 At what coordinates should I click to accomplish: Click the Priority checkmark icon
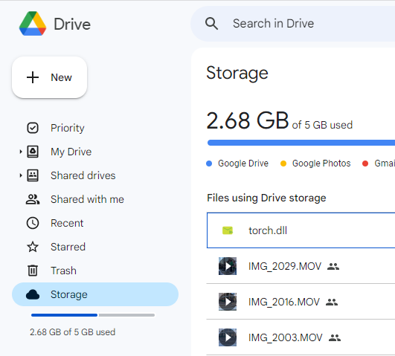33,128
